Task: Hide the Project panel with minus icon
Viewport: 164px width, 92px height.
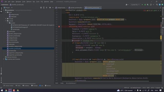Action: [x=53, y=8]
